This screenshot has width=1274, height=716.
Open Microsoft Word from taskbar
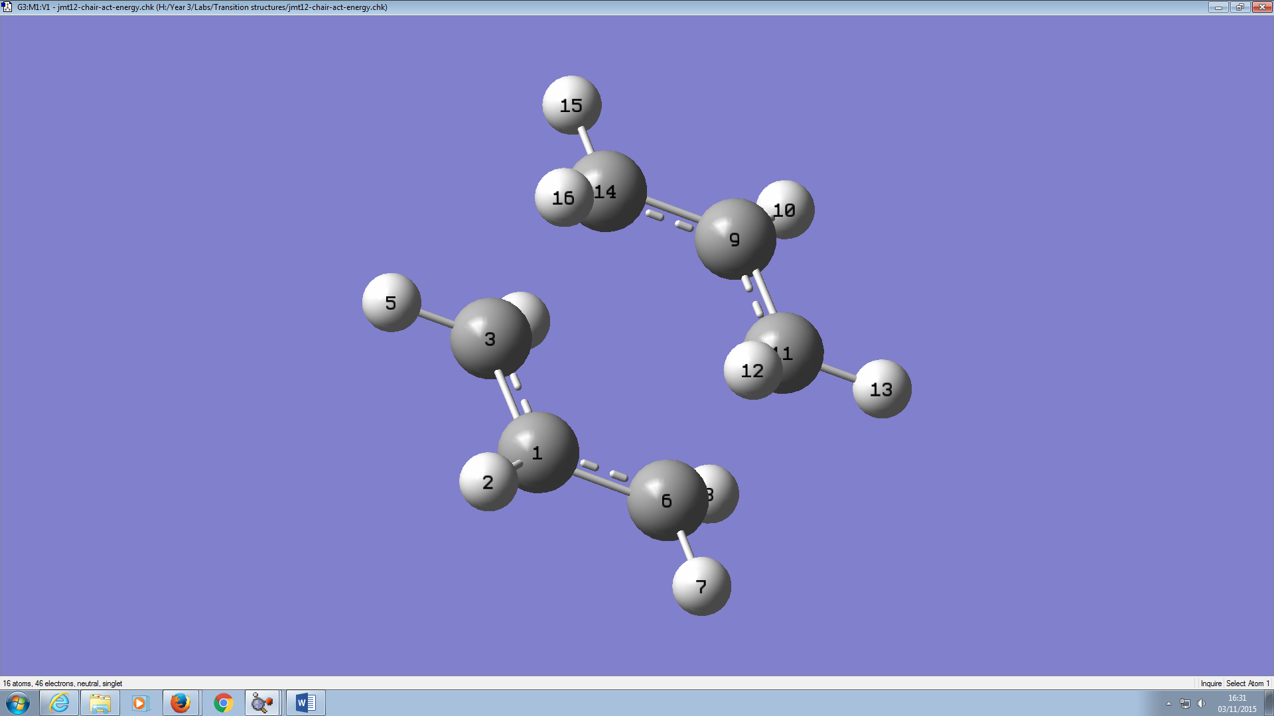click(x=305, y=703)
